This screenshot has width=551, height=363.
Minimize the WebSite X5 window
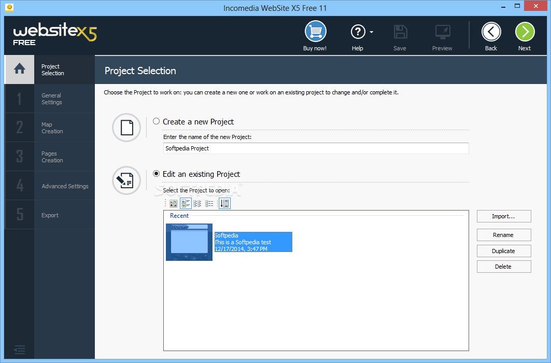click(x=503, y=6)
